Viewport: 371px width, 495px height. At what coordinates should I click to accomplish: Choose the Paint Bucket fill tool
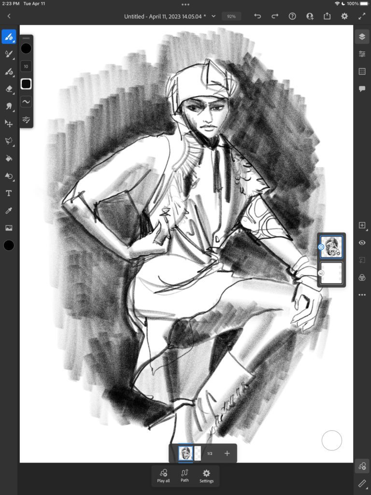[x=9, y=159]
